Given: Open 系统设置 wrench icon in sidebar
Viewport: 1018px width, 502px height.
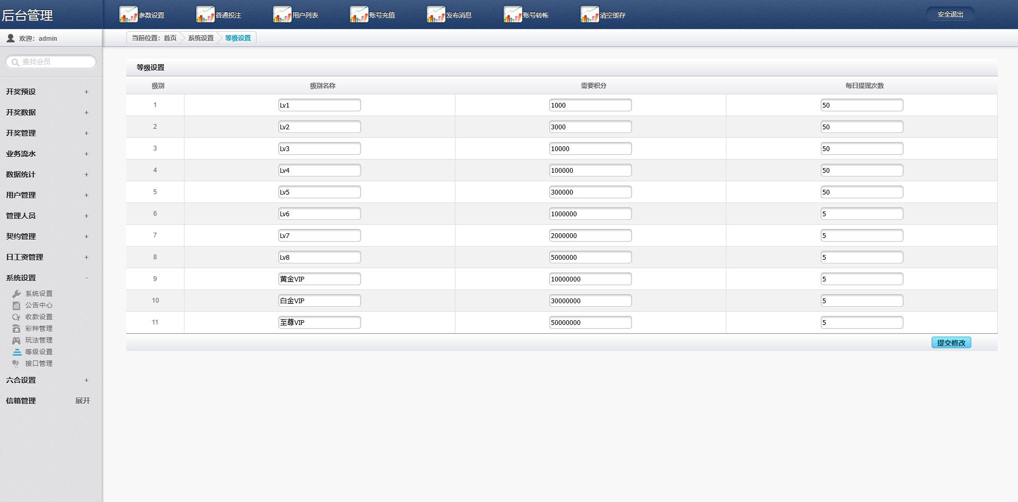Looking at the screenshot, I should [x=16, y=294].
